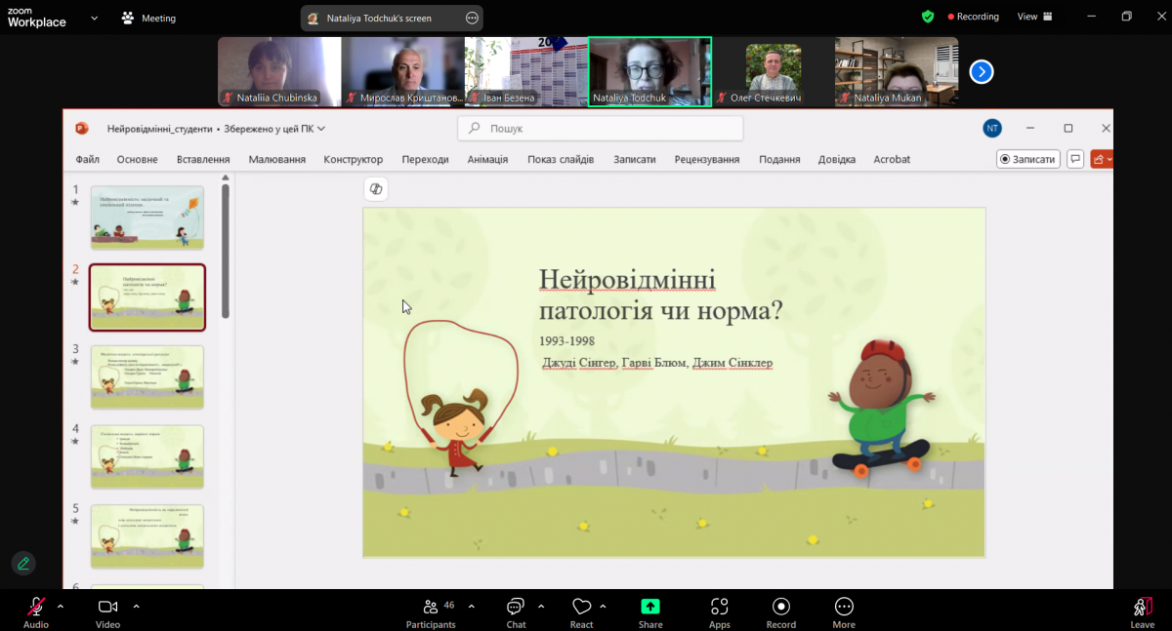The width and height of the screenshot is (1172, 631).
Task: Open the Показ слайдів tab
Action: click(x=561, y=158)
